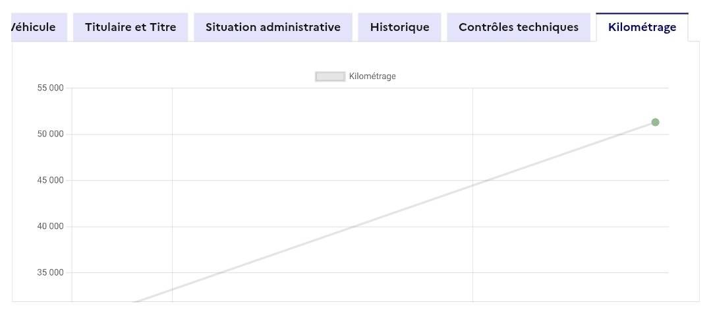Click line where it crosses 50 000 gridline
This screenshot has width=711, height=325.
coord(620,134)
